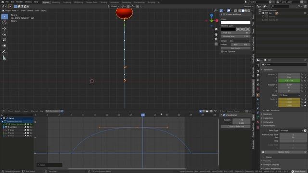This screenshot has width=308, height=173.
Task: Switch to the Layout workspace tab
Action: coord(46,2)
